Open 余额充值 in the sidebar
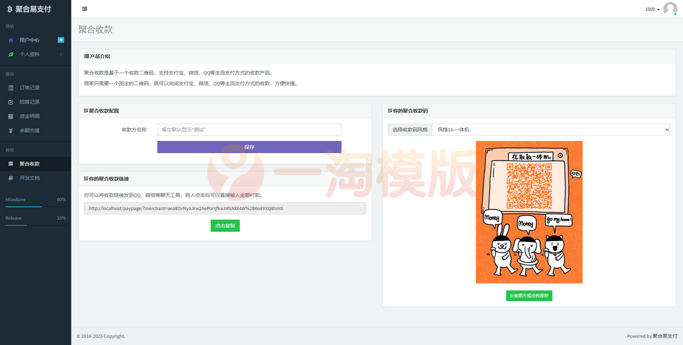Viewport: 683px width, 345px height. pyautogui.click(x=35, y=131)
